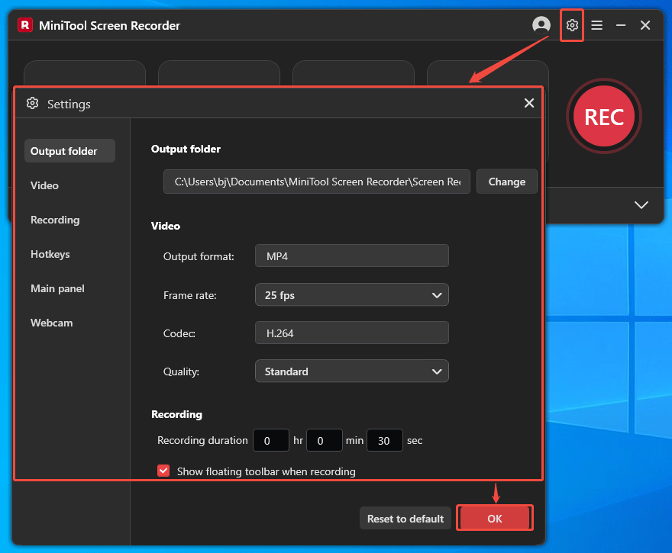672x553 pixels.
Task: Reset settings to default
Action: (x=405, y=519)
